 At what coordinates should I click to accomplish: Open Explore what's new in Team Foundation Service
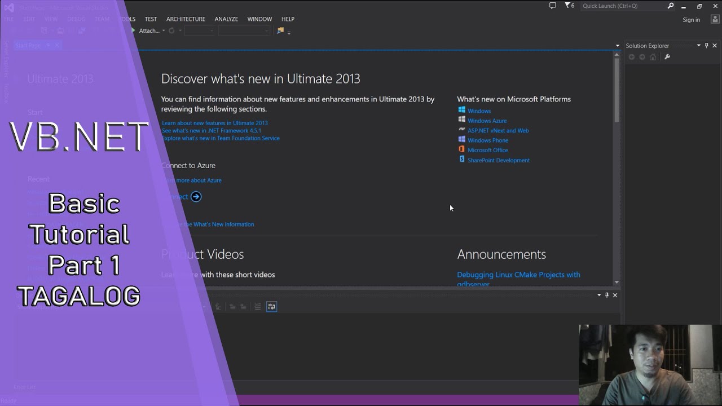(221, 138)
